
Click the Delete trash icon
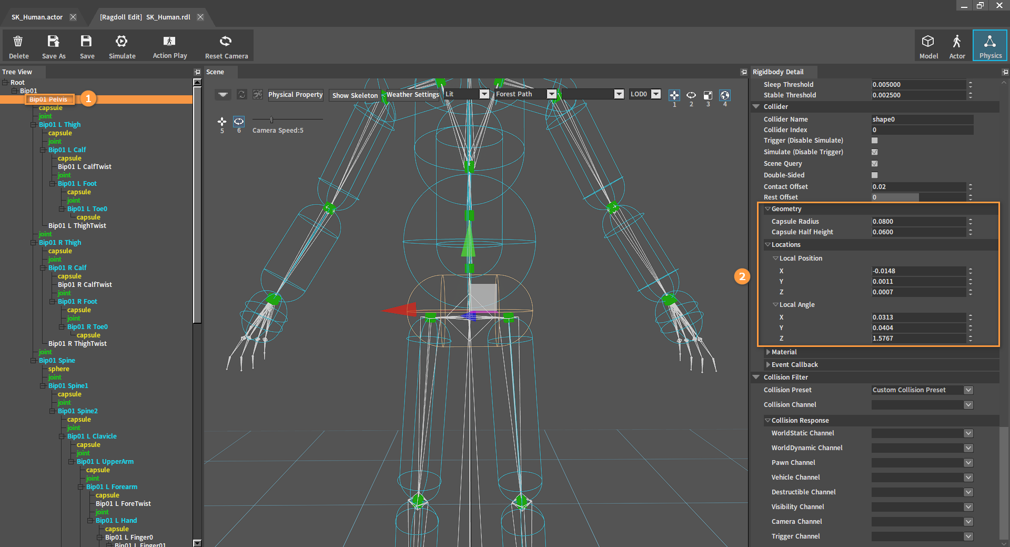click(x=18, y=41)
